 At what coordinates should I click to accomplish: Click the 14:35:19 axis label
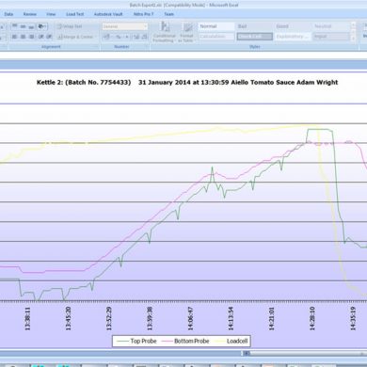[353, 319]
